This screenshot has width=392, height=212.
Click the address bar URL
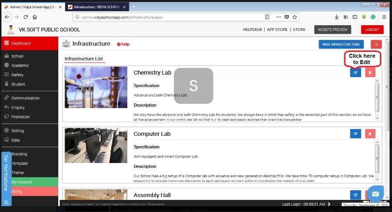click(122, 17)
